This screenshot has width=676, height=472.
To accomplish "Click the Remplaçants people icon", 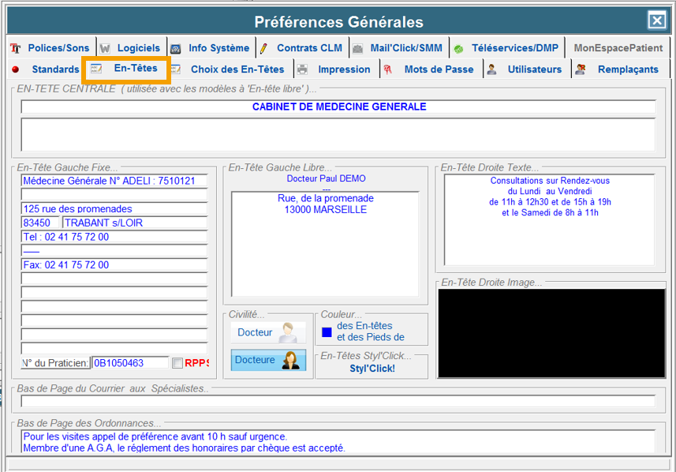I will coord(581,69).
